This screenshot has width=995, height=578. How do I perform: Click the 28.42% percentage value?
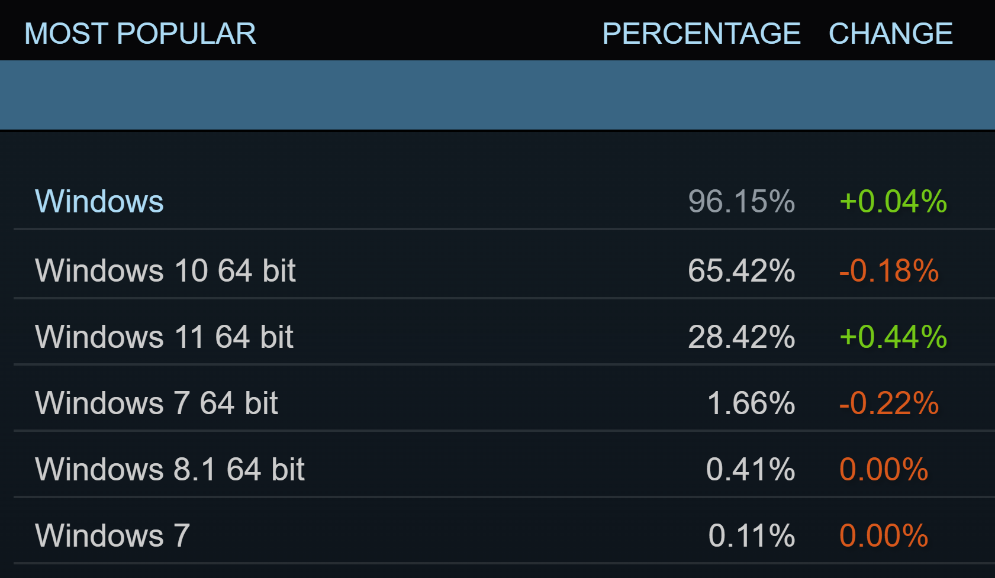click(x=741, y=337)
